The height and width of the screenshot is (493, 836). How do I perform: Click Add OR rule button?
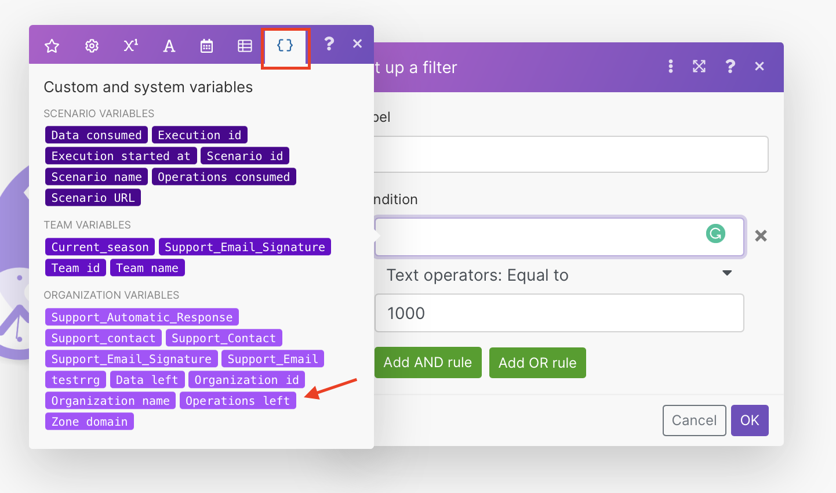tap(537, 362)
